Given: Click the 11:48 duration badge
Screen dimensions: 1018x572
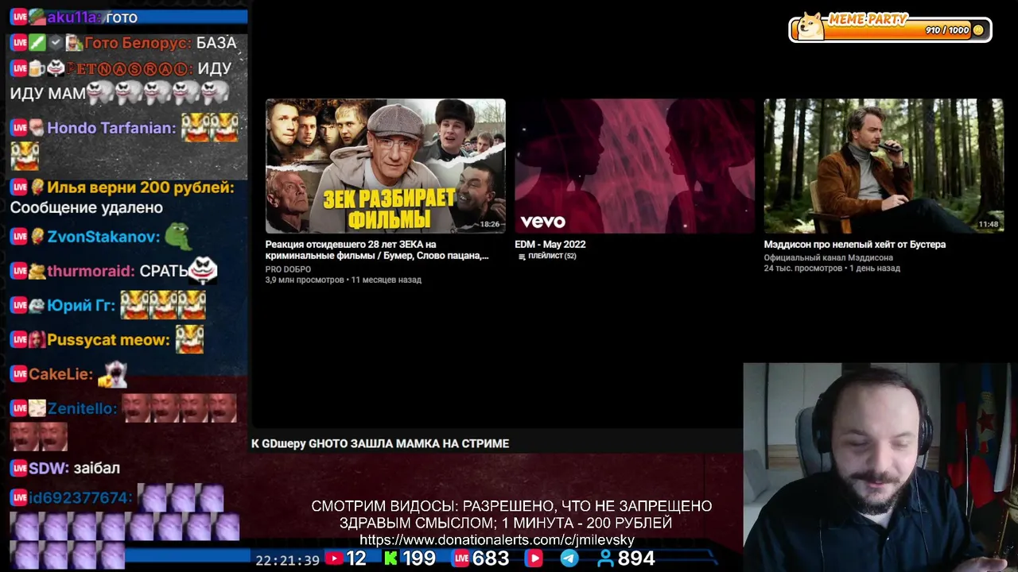Looking at the screenshot, I should [x=989, y=224].
